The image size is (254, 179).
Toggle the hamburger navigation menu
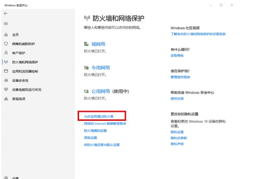pyautogui.click(x=6, y=23)
